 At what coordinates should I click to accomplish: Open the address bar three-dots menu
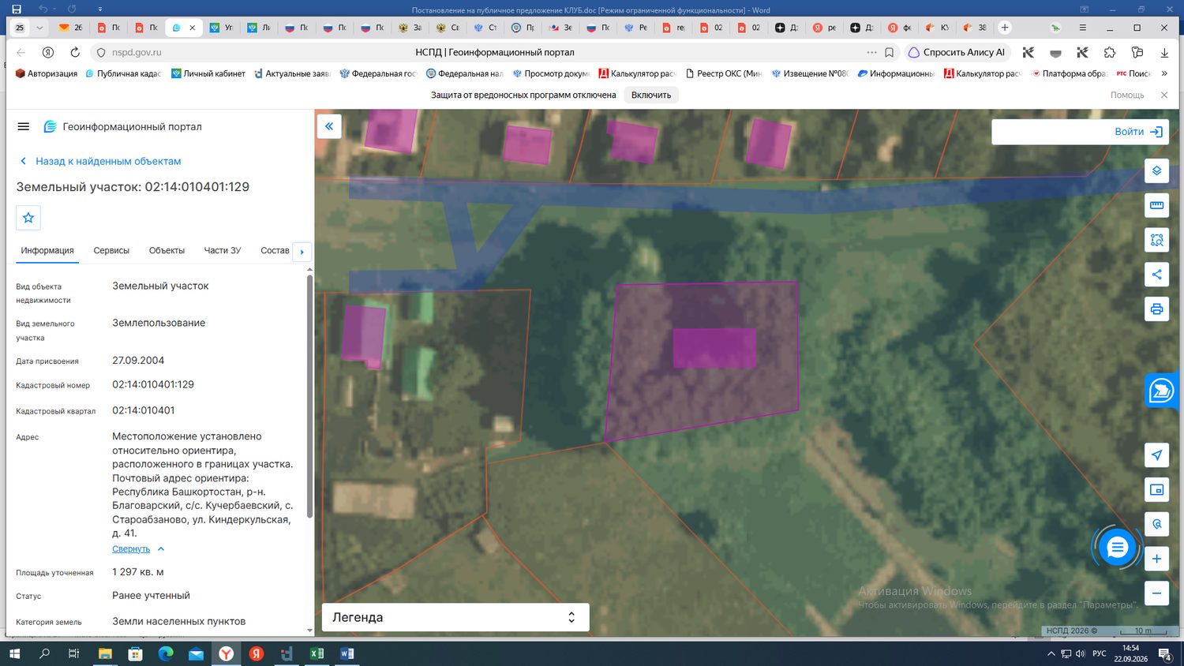pyautogui.click(x=871, y=52)
